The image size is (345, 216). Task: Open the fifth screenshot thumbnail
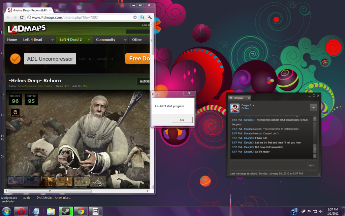tap(82, 182)
